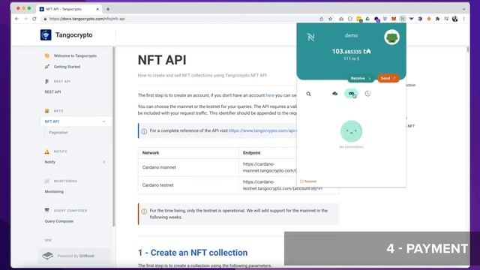The width and height of the screenshot is (480, 270).
Task: Switch to the wallet assets tab
Action: tap(335, 94)
